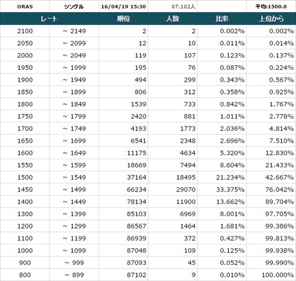The image size is (296, 281).
Task: Select the cumulative cell 76.042%
Action: point(271,190)
